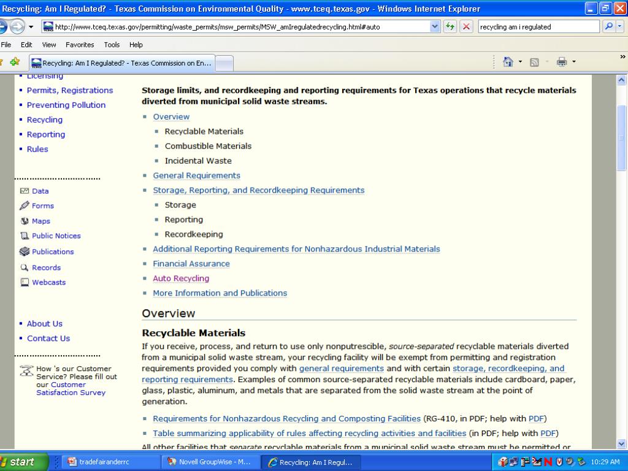
Task: Open the Edit menu
Action: click(26, 45)
